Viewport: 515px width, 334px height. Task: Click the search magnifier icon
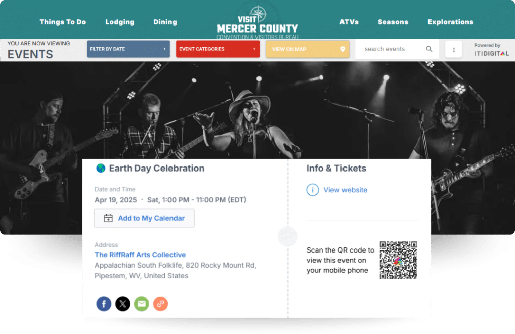(429, 49)
